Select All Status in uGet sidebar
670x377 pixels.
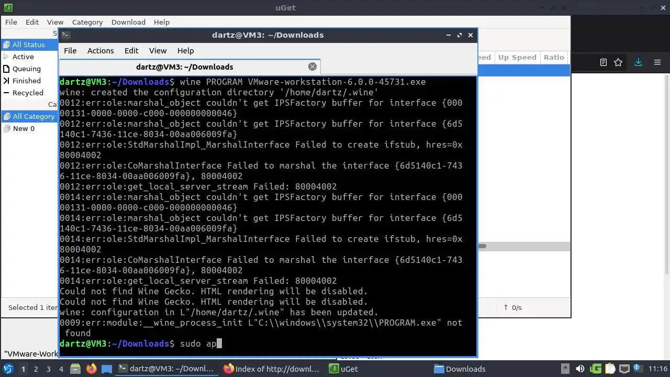pos(30,45)
